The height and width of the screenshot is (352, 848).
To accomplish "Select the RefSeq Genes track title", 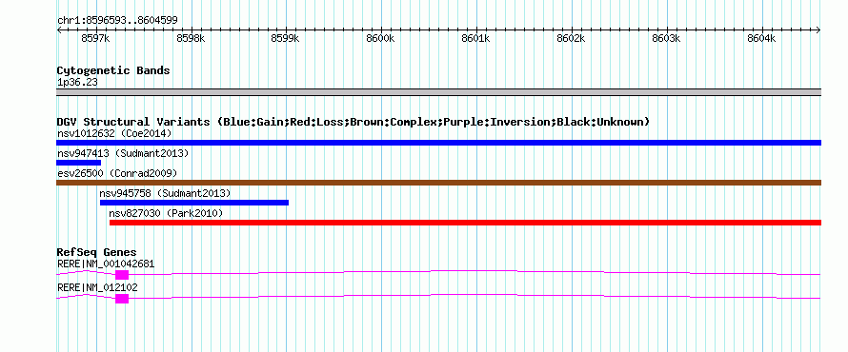I will tap(97, 252).
